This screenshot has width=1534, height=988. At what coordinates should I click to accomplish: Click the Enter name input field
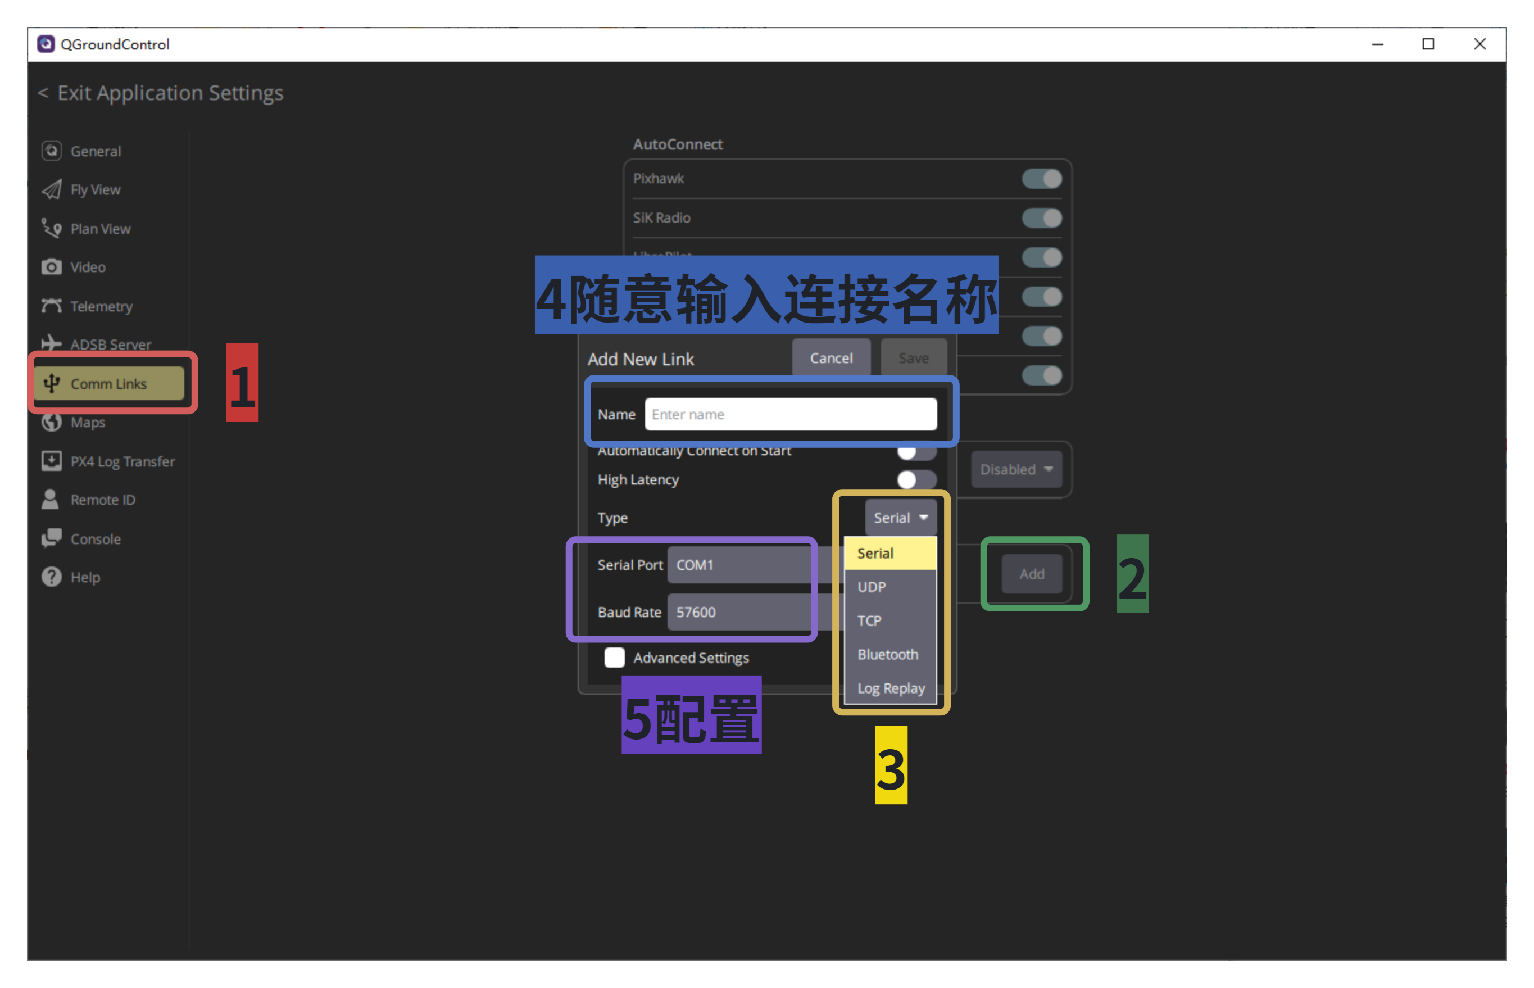791,414
